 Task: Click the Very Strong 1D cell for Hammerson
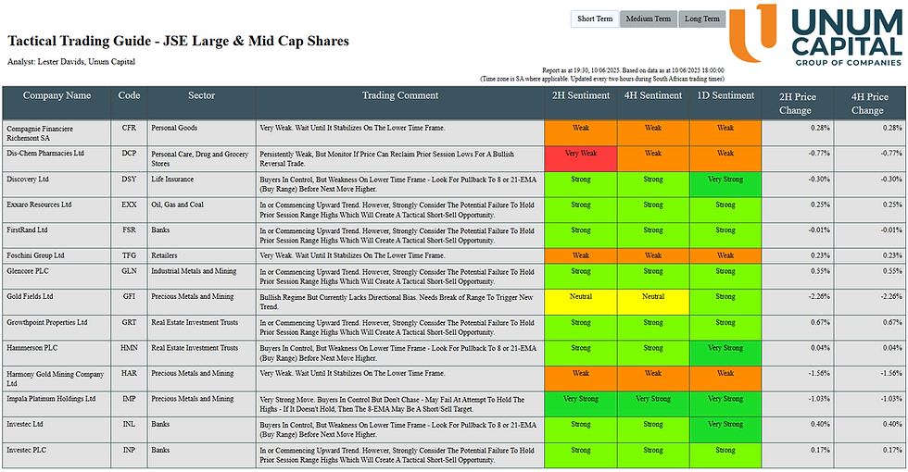(x=725, y=354)
